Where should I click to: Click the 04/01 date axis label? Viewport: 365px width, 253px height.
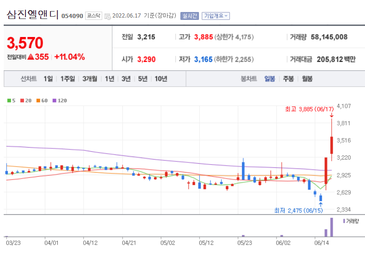pyautogui.click(x=51, y=243)
